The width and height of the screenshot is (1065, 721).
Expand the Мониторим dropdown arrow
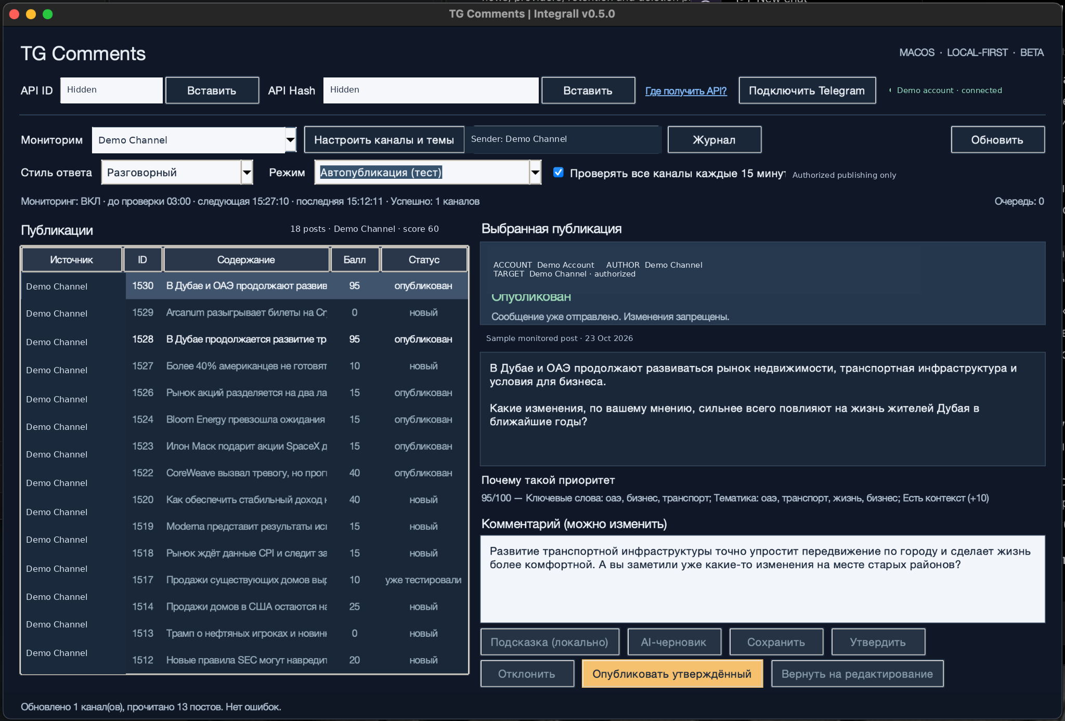click(x=291, y=140)
